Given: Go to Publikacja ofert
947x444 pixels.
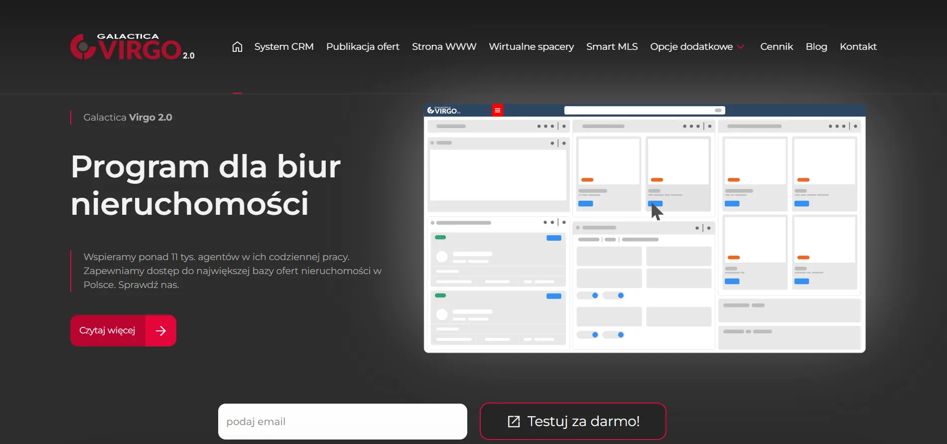Looking at the screenshot, I should coord(363,47).
